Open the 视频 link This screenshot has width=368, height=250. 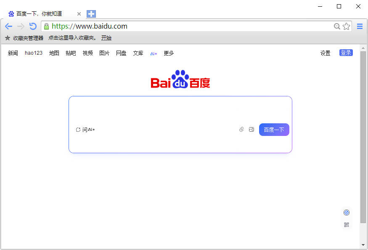click(x=87, y=53)
